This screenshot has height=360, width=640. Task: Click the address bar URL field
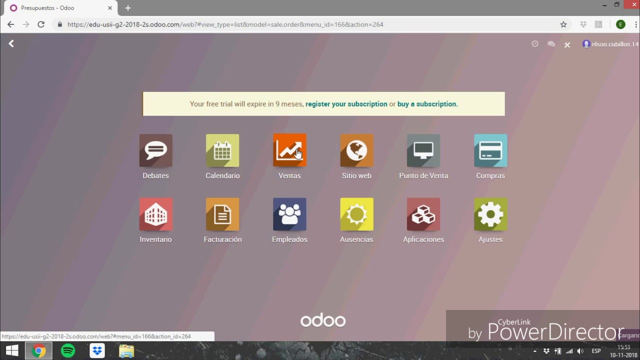[x=311, y=24]
